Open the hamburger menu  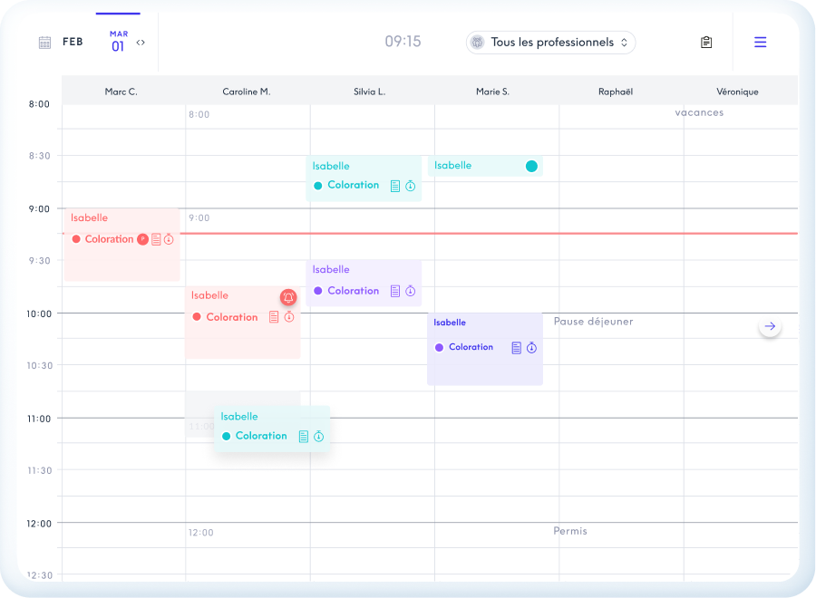point(760,43)
